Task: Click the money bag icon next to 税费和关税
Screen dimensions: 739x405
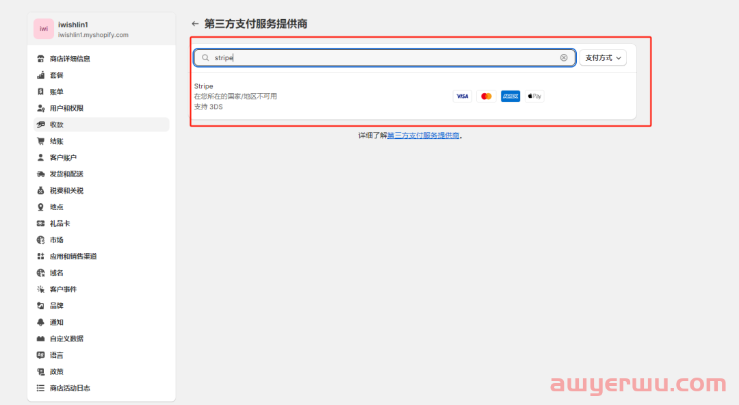Action: (40, 190)
